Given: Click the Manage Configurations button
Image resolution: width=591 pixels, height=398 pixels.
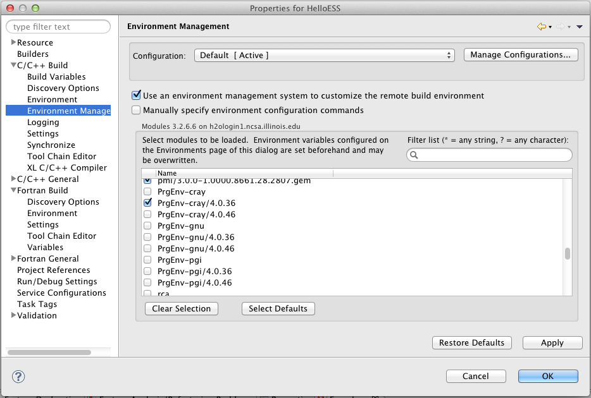Looking at the screenshot, I should 520,55.
